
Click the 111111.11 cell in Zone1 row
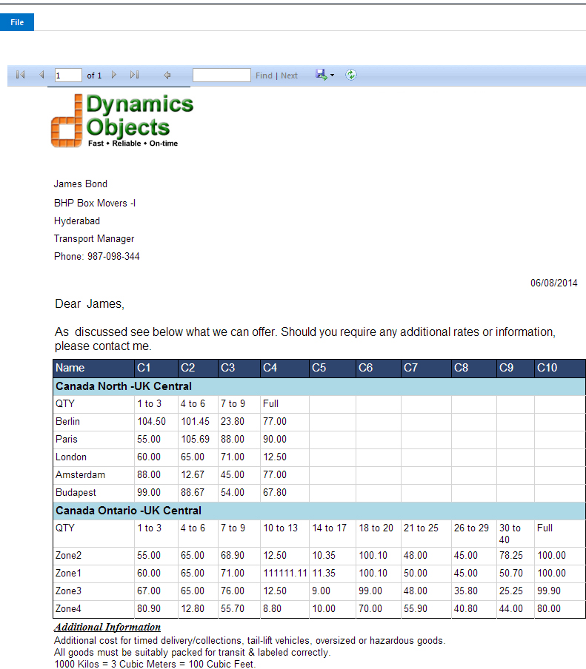click(x=284, y=574)
